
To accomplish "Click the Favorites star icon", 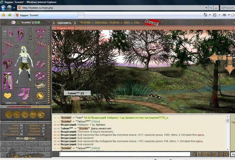I will pos(4,15).
